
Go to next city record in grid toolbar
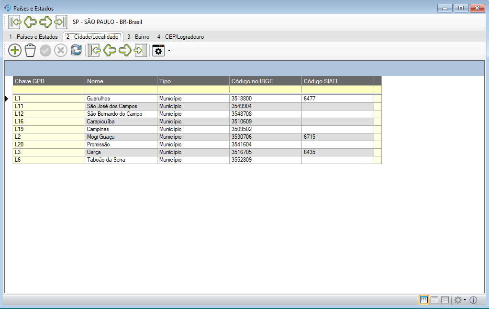click(125, 50)
